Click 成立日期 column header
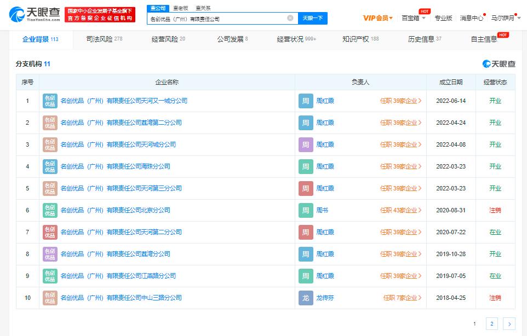Viewport: 527px width, 336px height. pyautogui.click(x=451, y=82)
